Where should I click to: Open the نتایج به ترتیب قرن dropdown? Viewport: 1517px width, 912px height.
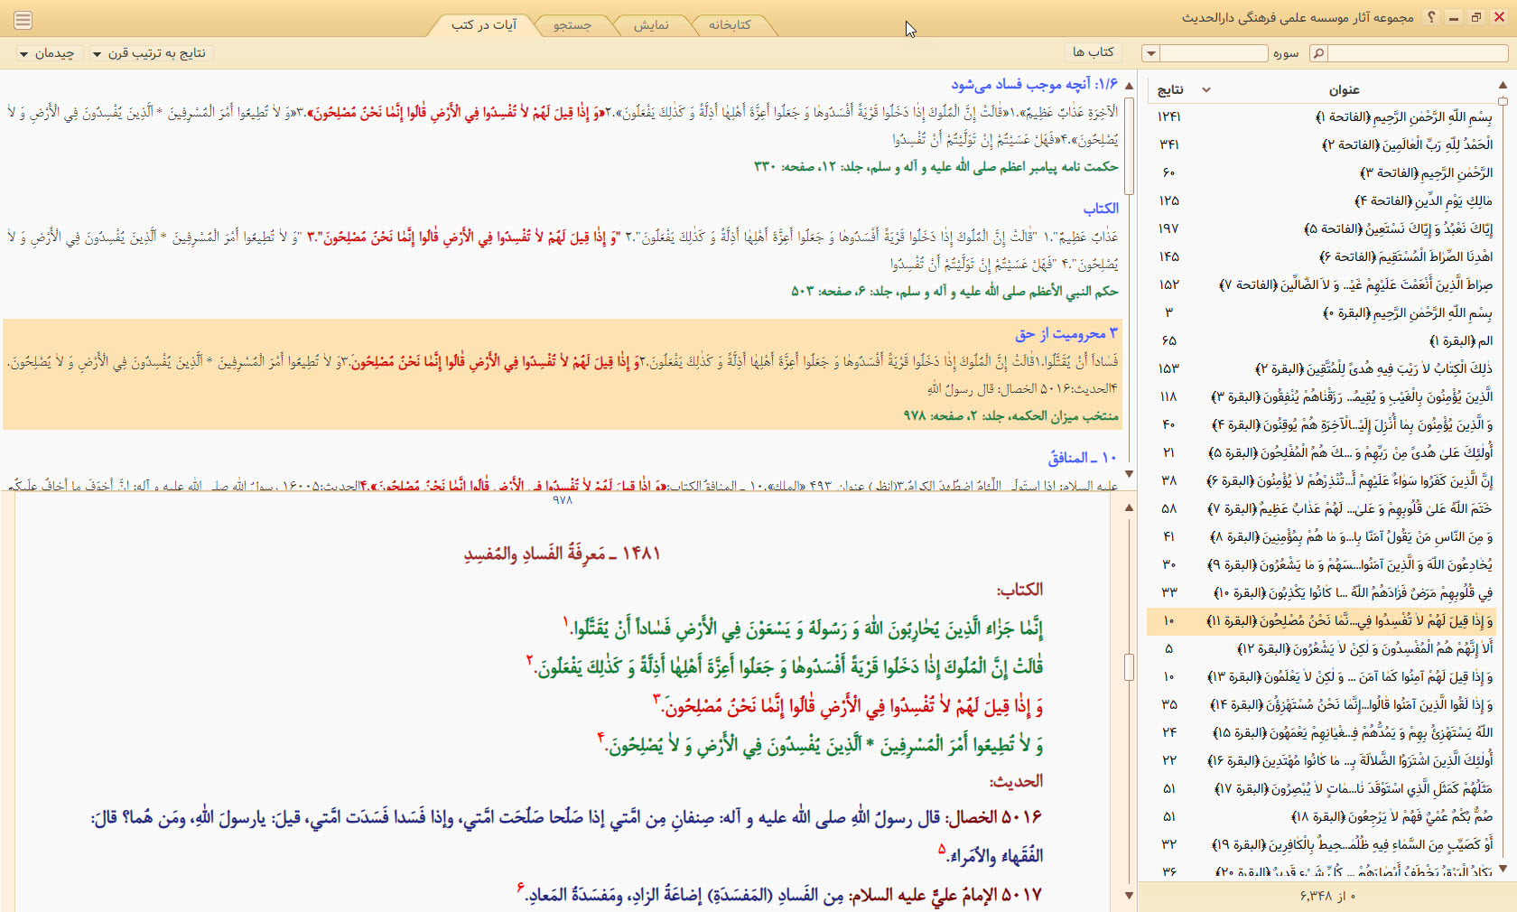tap(149, 53)
